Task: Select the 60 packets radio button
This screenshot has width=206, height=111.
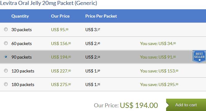Action: point(6,43)
